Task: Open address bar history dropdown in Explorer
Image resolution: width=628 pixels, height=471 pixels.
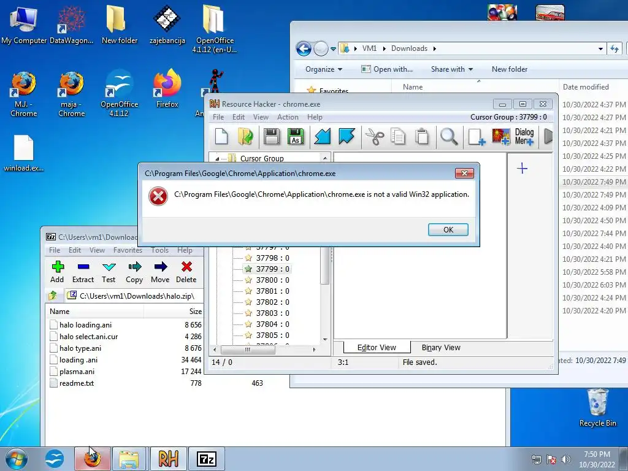Action: (600, 49)
